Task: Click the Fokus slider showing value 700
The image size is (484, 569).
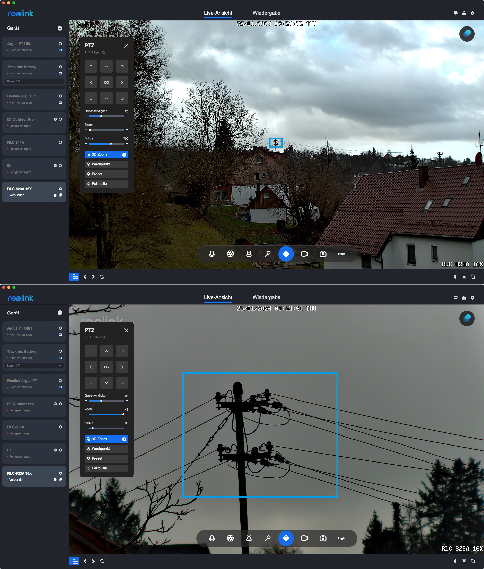Action: pyautogui.click(x=106, y=144)
